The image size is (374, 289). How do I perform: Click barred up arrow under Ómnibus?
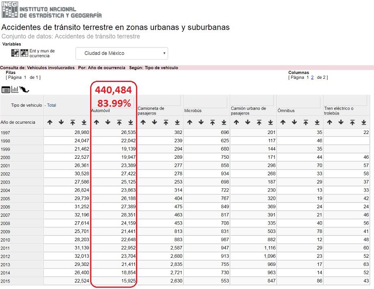coord(306,122)
